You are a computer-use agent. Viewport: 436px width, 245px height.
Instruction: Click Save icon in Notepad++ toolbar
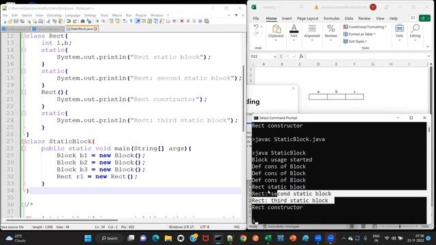[x=16, y=21]
